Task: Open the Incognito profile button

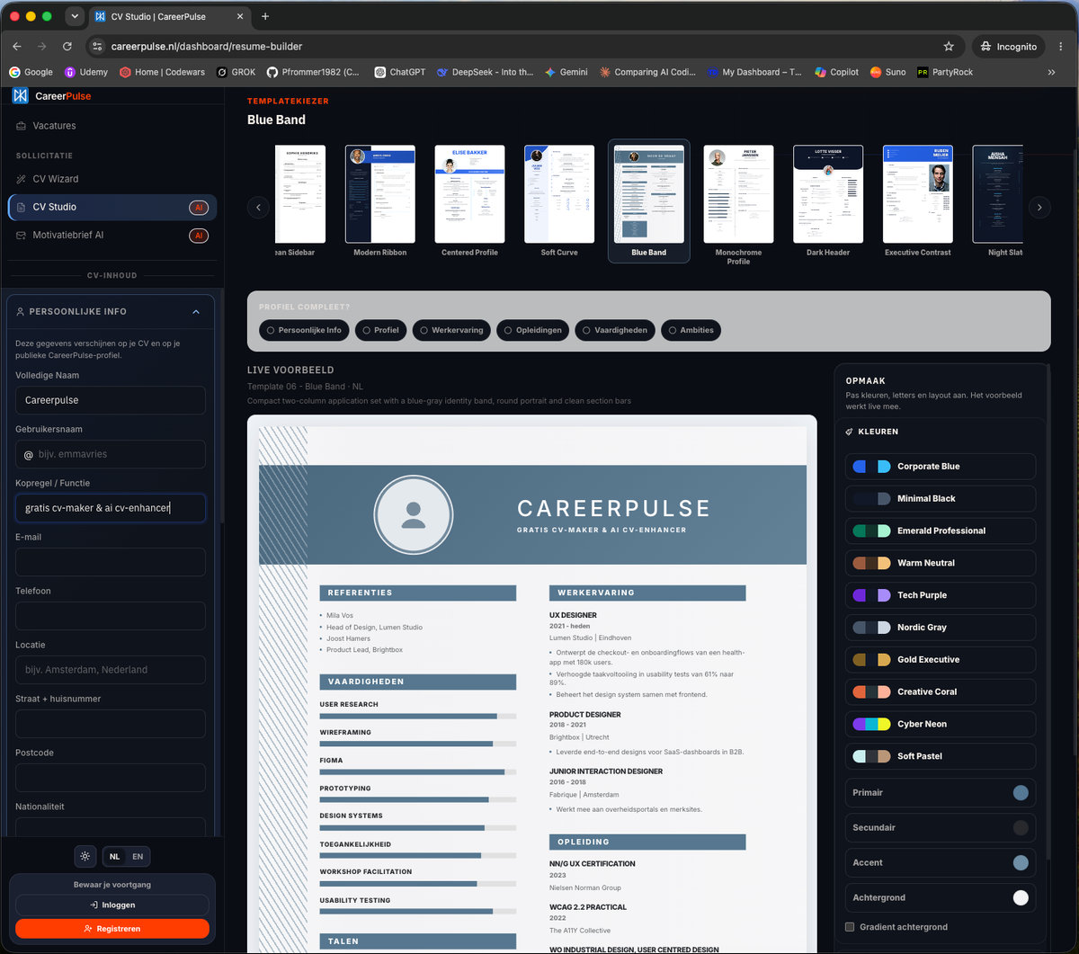Action: [1010, 46]
